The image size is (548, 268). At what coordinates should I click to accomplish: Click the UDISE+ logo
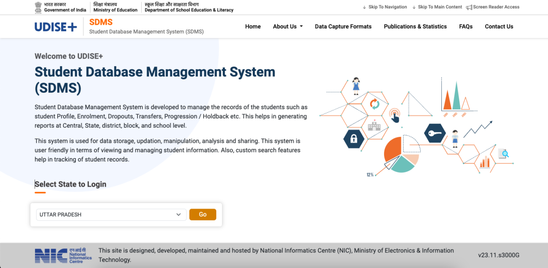coord(55,26)
